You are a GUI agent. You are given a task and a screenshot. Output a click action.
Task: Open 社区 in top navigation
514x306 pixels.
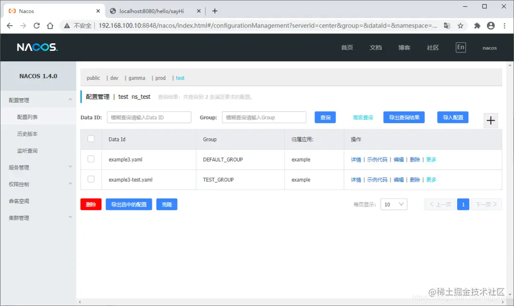pos(433,48)
